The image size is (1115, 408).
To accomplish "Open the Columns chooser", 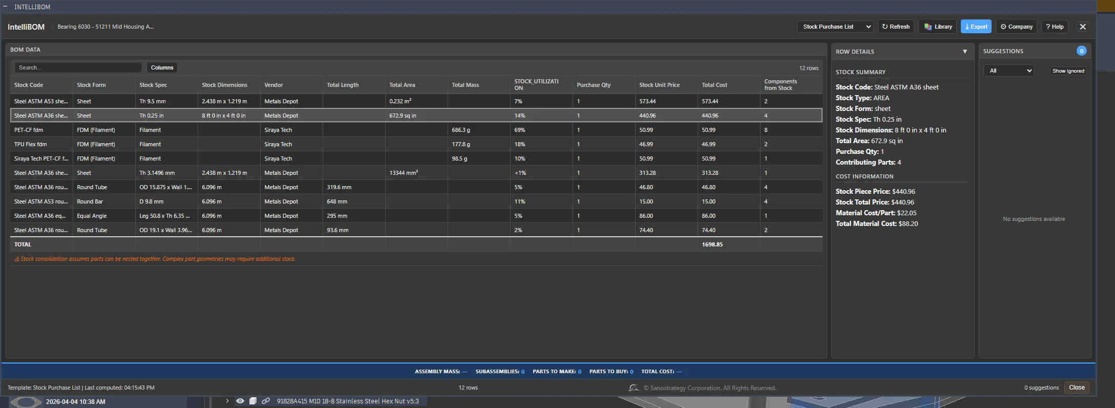I will click(x=162, y=67).
